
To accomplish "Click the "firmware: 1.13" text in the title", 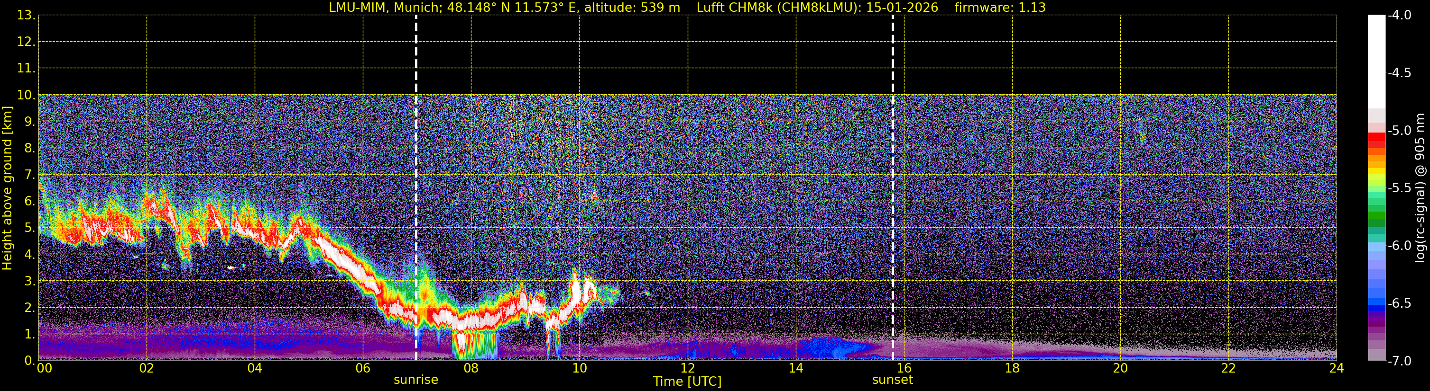I will pos(1000,8).
